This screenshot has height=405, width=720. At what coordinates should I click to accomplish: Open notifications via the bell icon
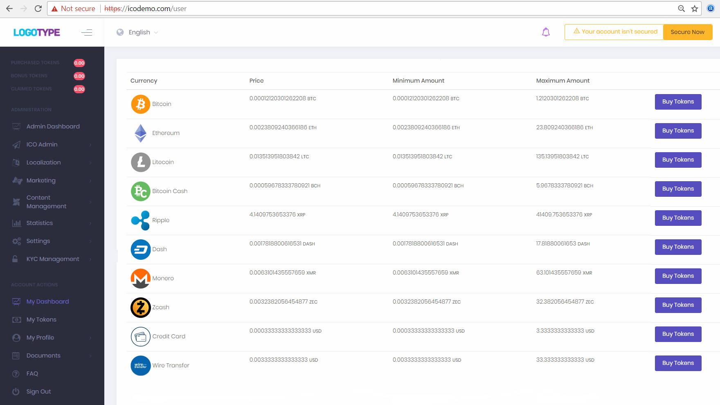(x=546, y=32)
